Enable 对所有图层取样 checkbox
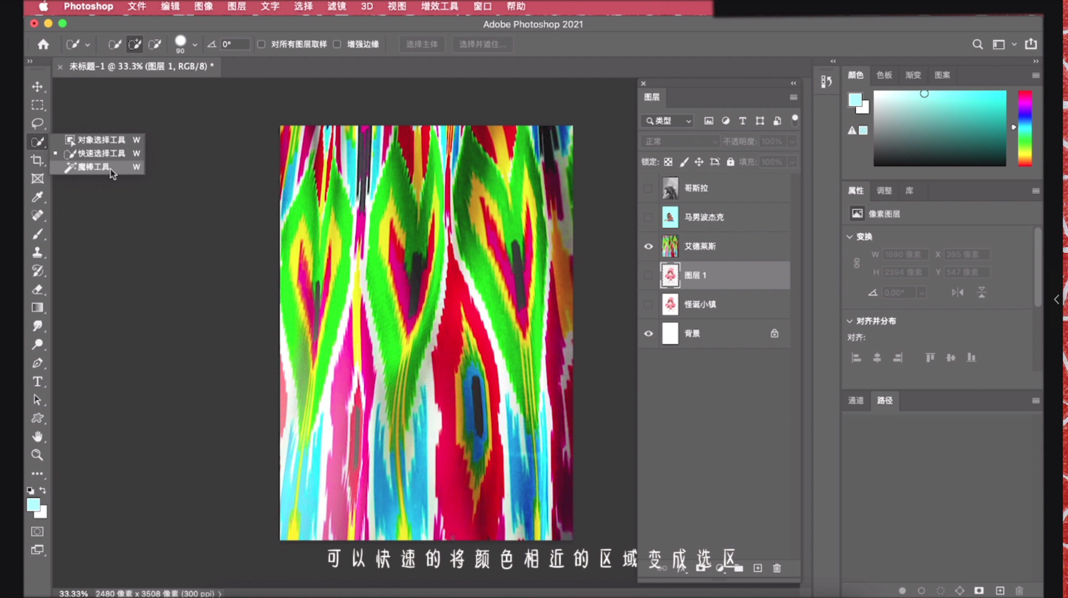The height and width of the screenshot is (598, 1068). click(261, 44)
